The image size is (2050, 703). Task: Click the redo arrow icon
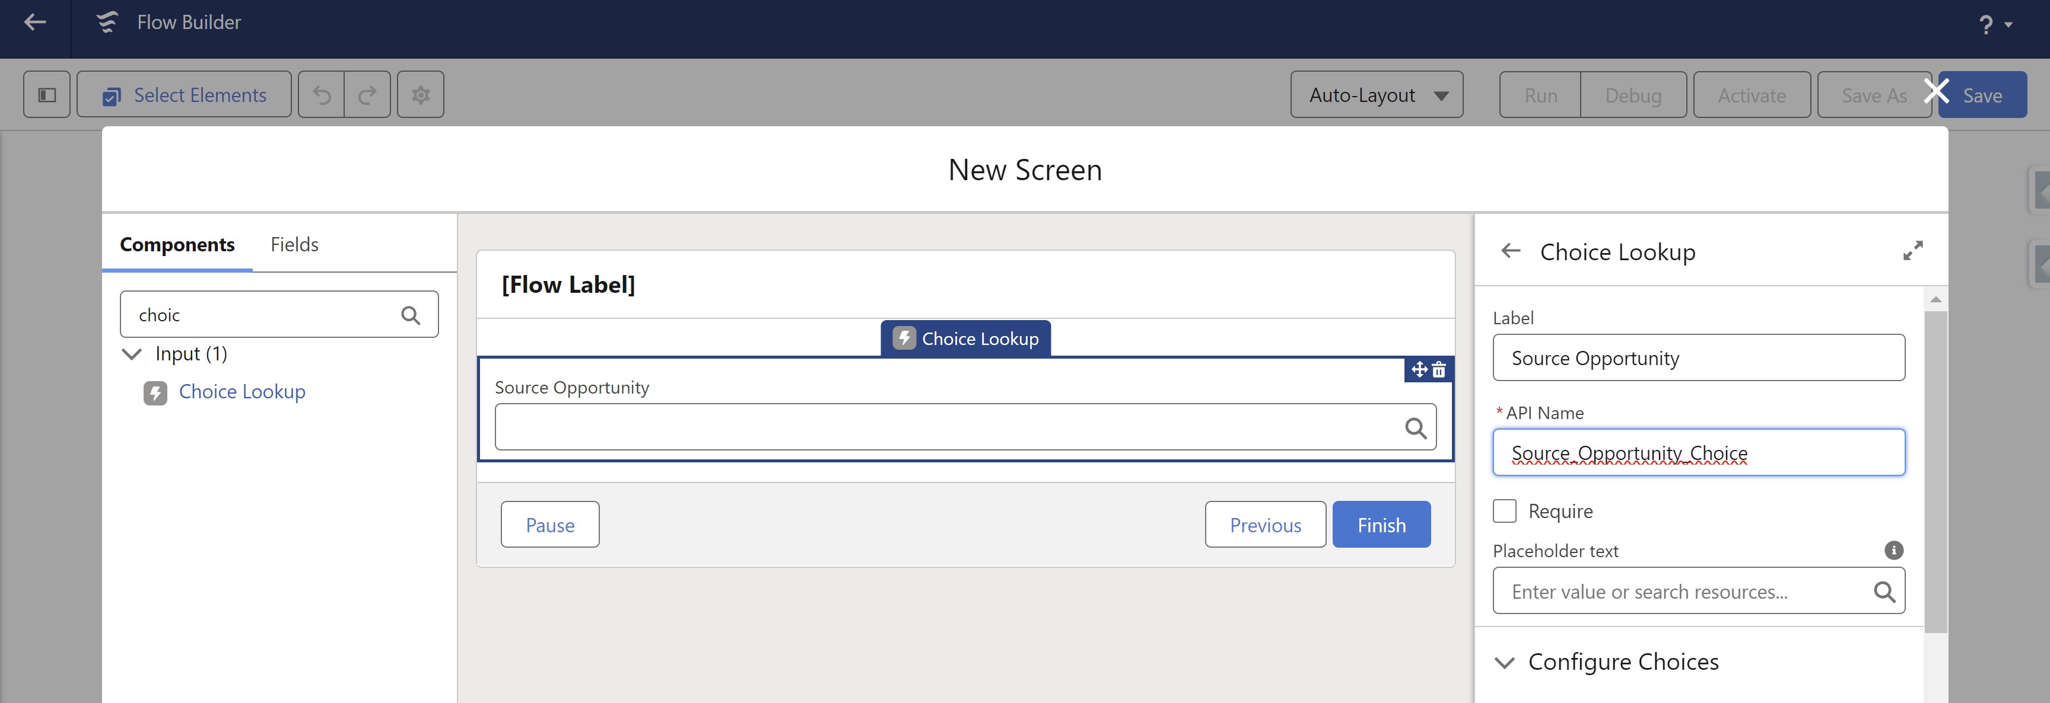click(x=367, y=95)
